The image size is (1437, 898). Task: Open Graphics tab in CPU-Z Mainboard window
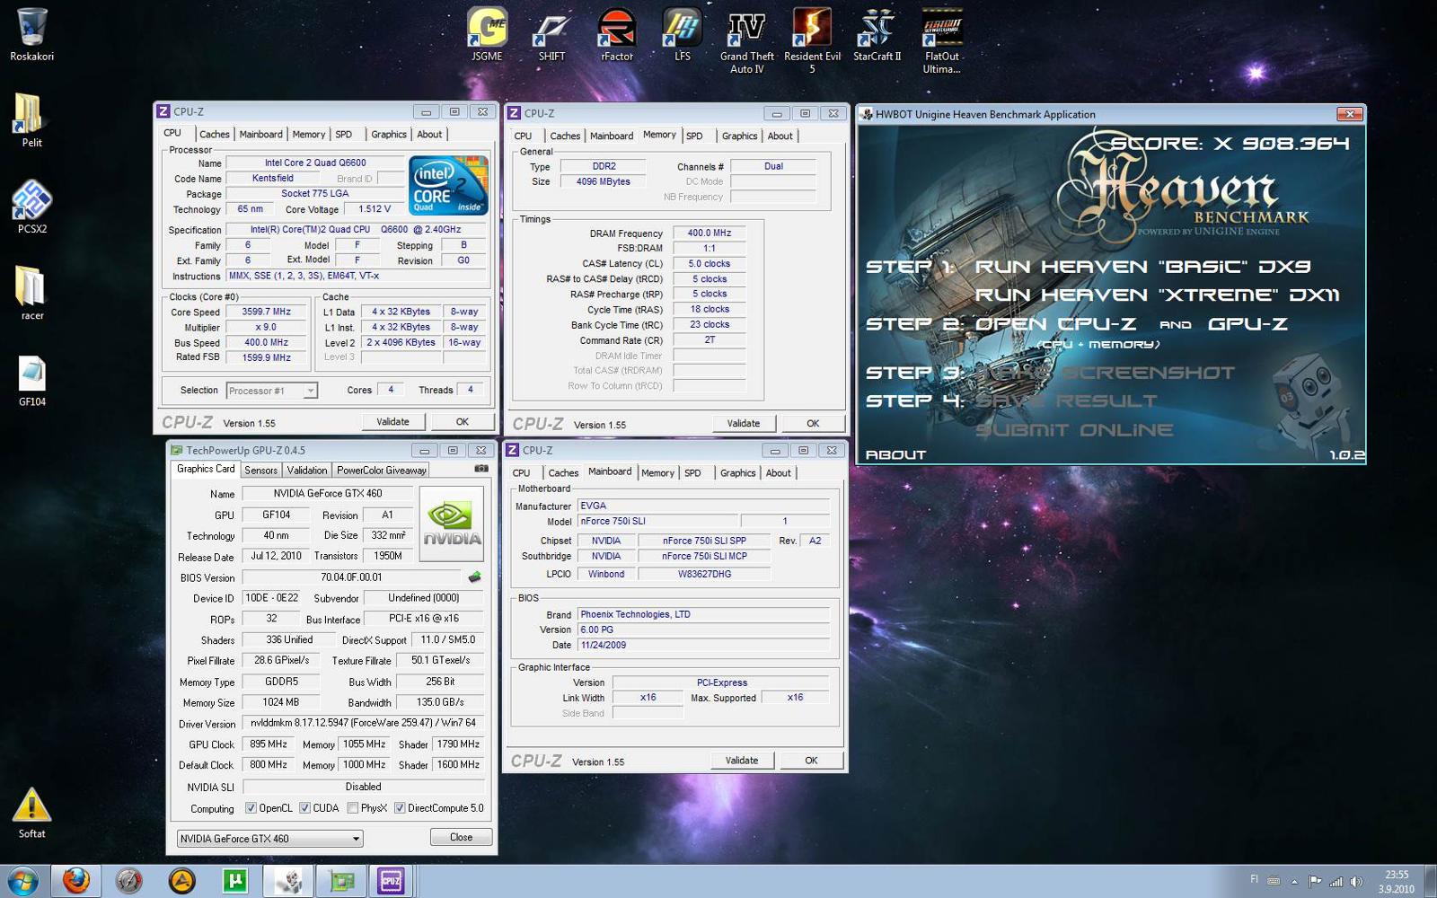pos(737,473)
